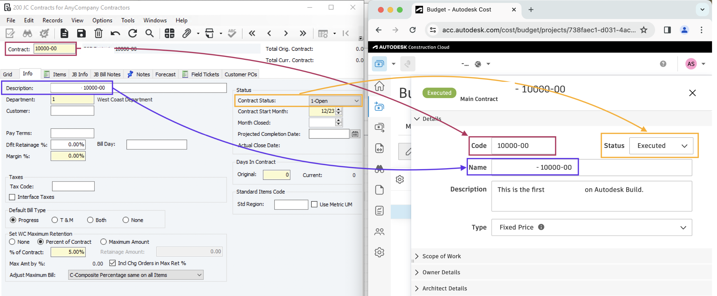Viewport: 717px width, 296px height.
Task: Click the printer icon in toolbar
Action: (x=209, y=33)
